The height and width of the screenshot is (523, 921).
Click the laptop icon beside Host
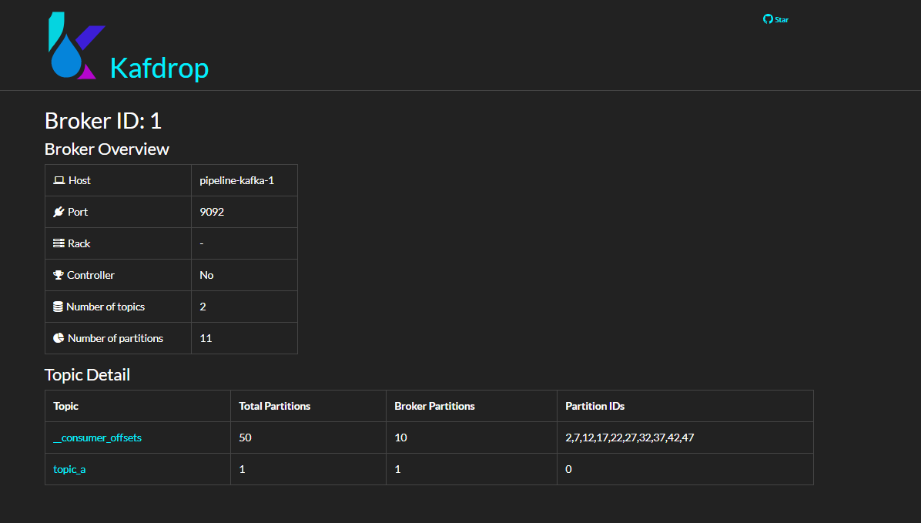(x=59, y=180)
